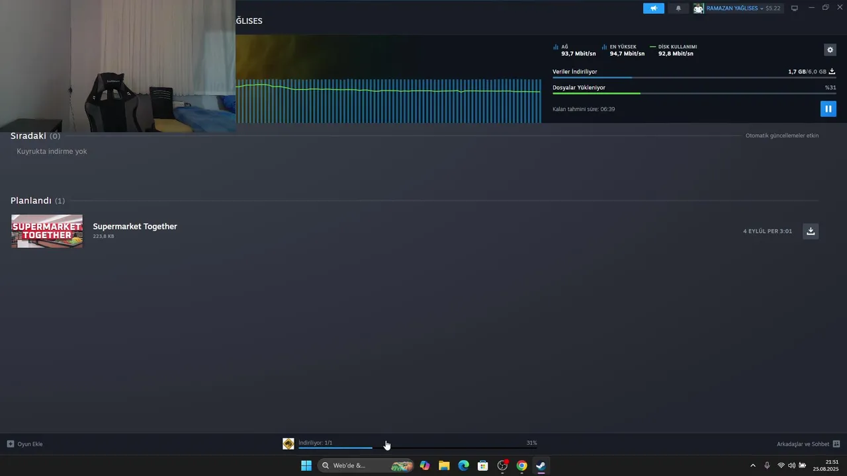847x476 pixels.
Task: Click the İndiriliyor: 1/1 status
Action: 315,442
